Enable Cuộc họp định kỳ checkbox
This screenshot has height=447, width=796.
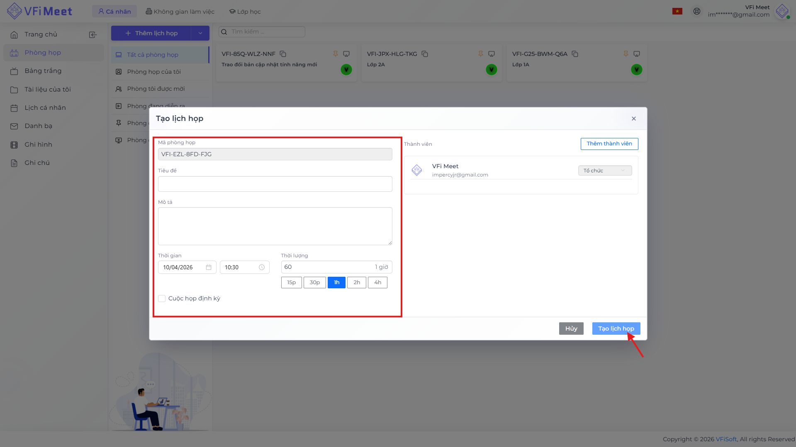162,298
